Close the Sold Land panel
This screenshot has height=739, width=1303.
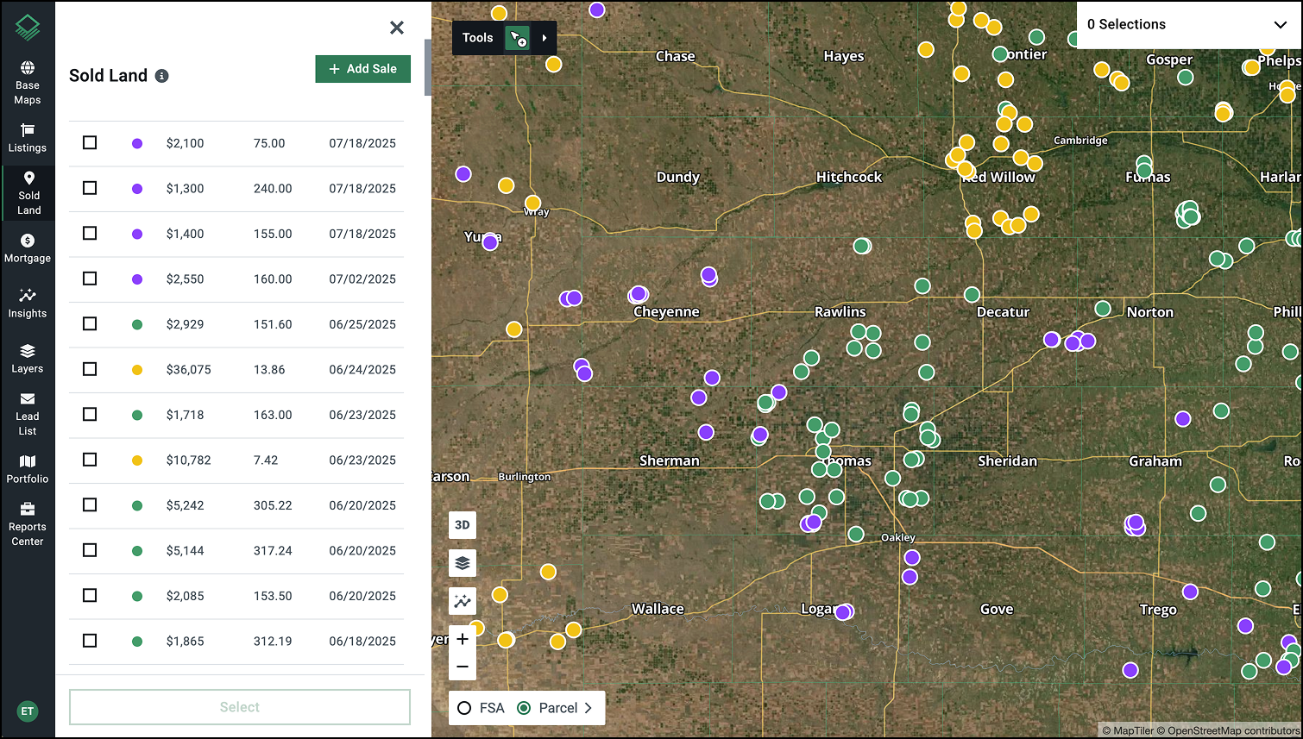[397, 28]
